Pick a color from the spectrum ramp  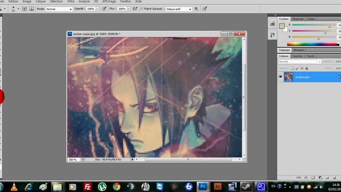tap(313, 44)
